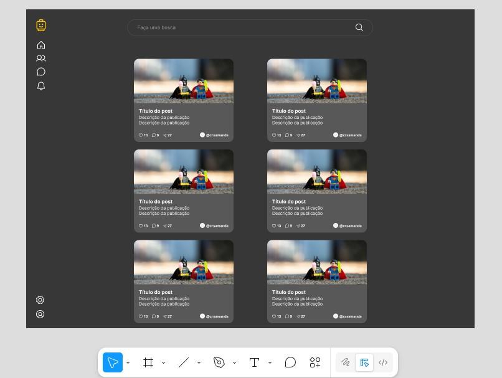Click the heart icon in the middle-right card
This screenshot has height=378, width=502.
[x=274, y=225]
